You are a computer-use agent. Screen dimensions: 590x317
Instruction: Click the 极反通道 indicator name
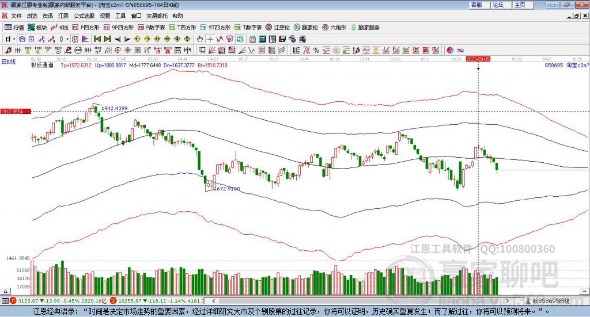(42, 65)
